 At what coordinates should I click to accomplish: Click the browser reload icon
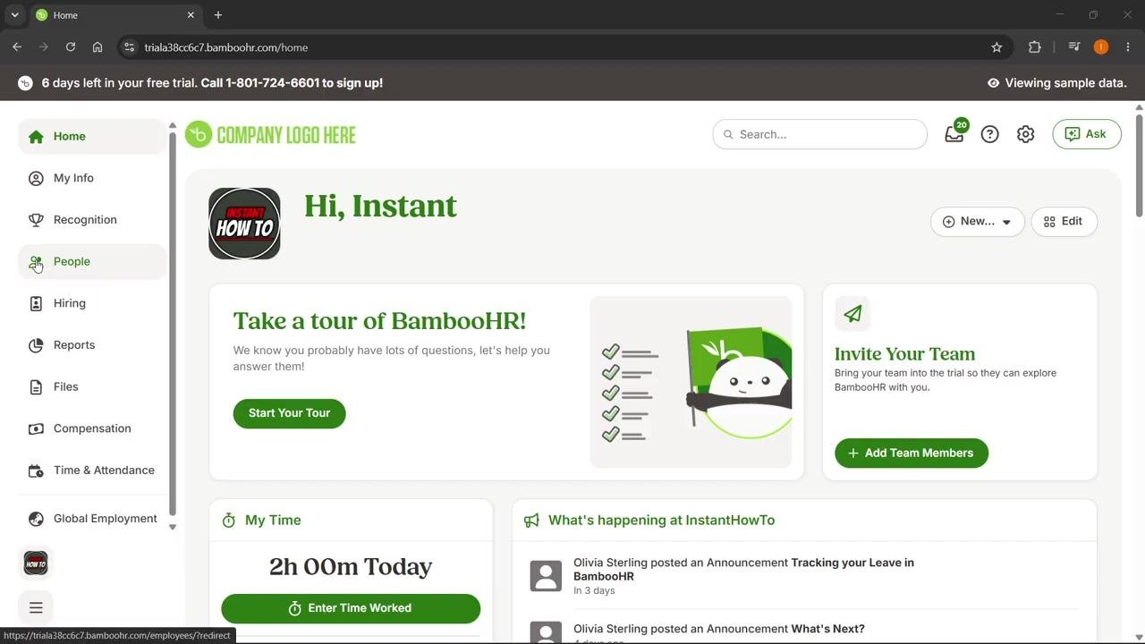[71, 47]
